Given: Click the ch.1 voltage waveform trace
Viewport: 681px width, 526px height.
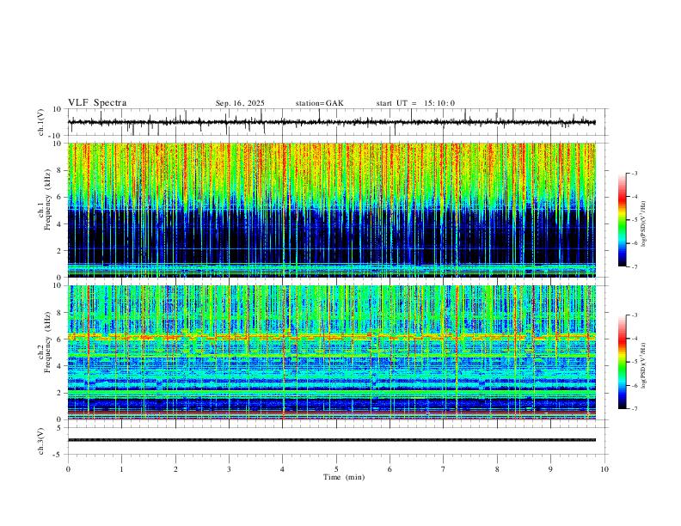Looking at the screenshot, I should (331, 122).
